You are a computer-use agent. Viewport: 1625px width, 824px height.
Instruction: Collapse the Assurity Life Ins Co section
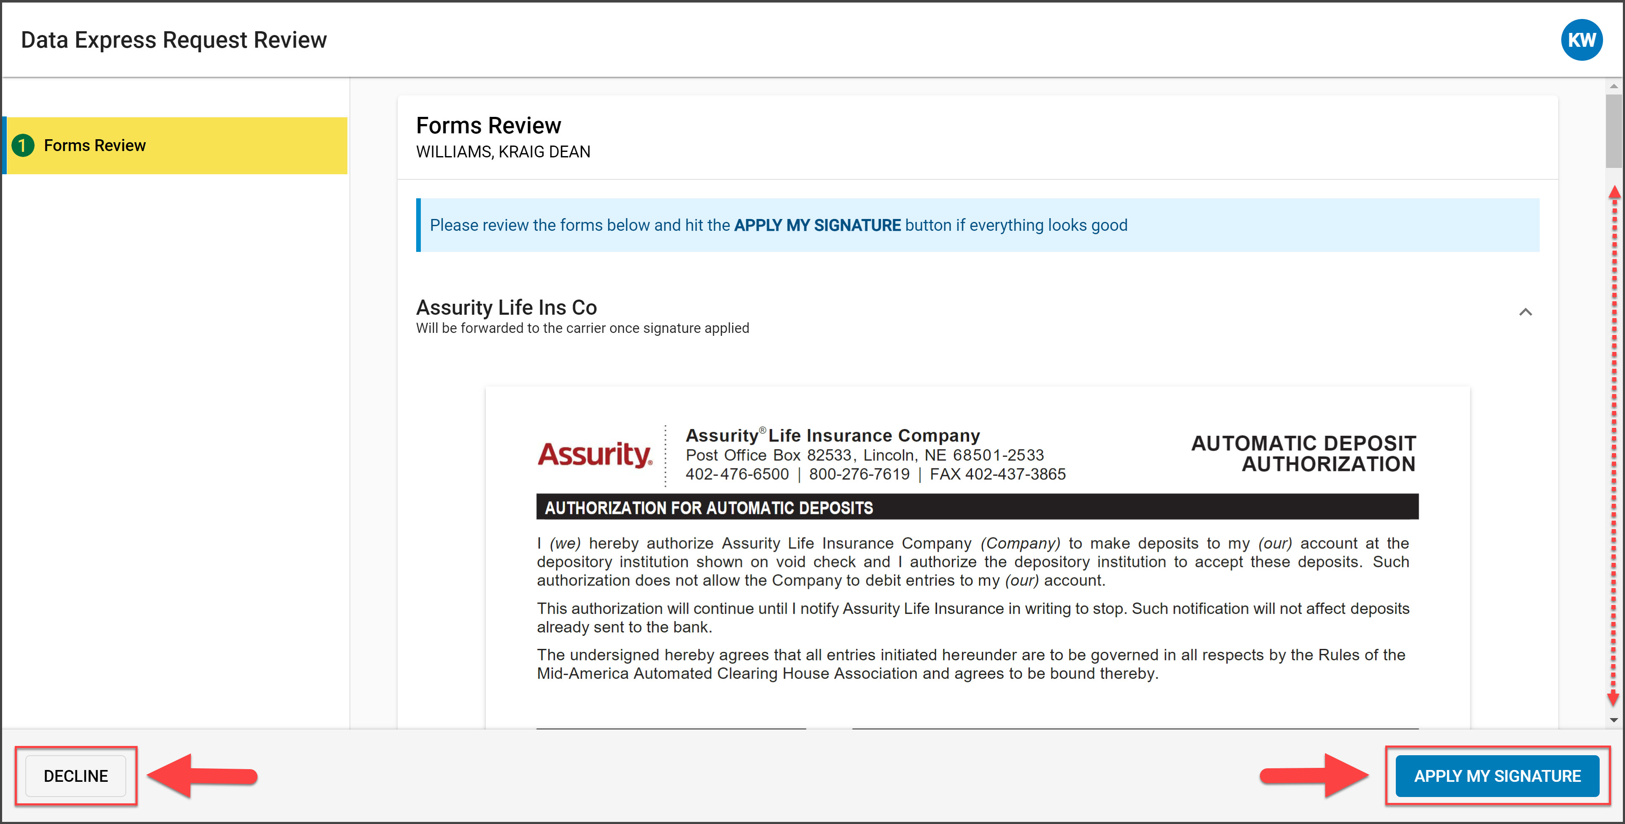(1525, 312)
